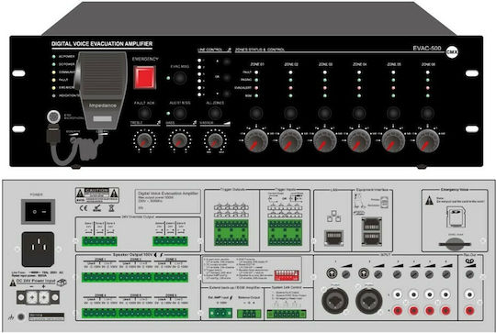
Task: Click the handheld paging microphone
Action: (102, 91)
